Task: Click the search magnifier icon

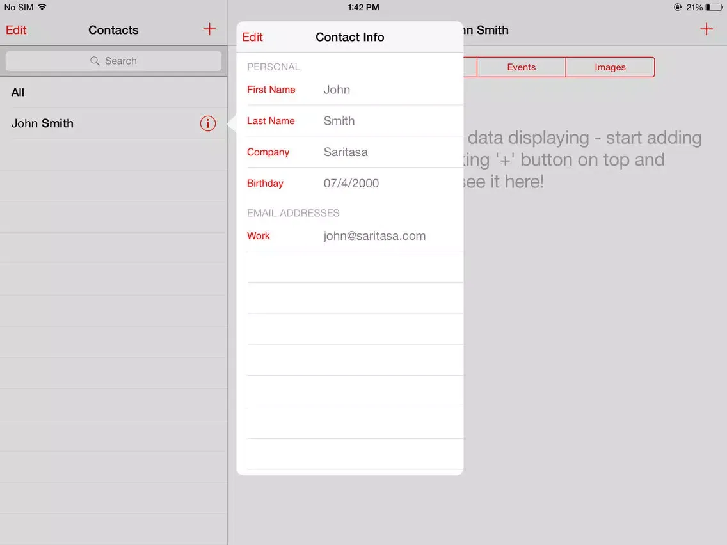Action: pyautogui.click(x=95, y=61)
